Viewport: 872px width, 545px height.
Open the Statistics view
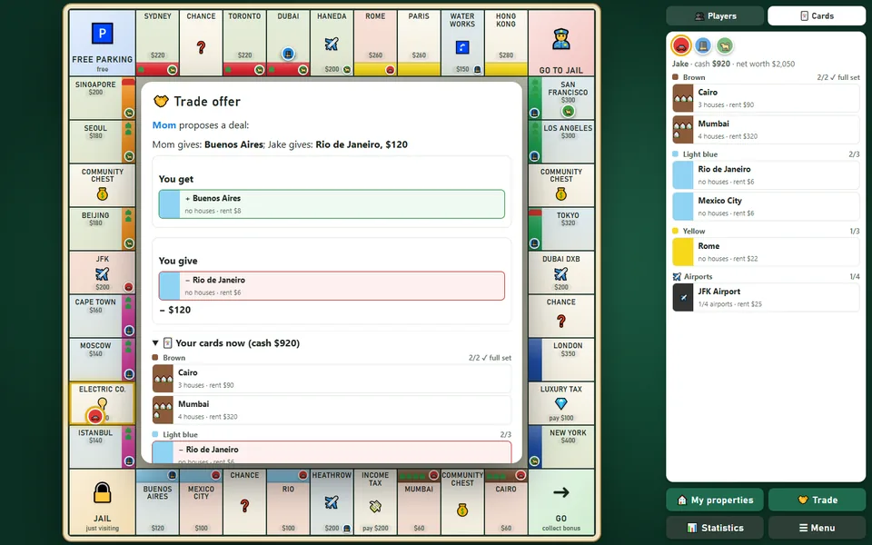pyautogui.click(x=715, y=528)
